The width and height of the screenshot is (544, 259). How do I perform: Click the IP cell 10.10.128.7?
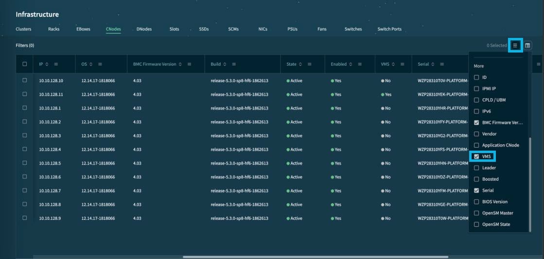tap(50, 190)
